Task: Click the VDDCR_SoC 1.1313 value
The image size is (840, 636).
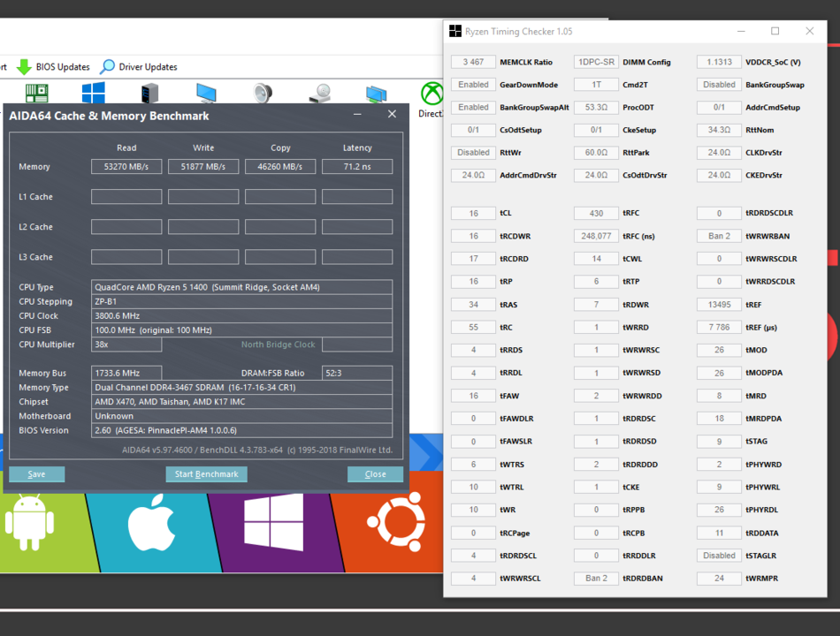Action: pyautogui.click(x=719, y=62)
